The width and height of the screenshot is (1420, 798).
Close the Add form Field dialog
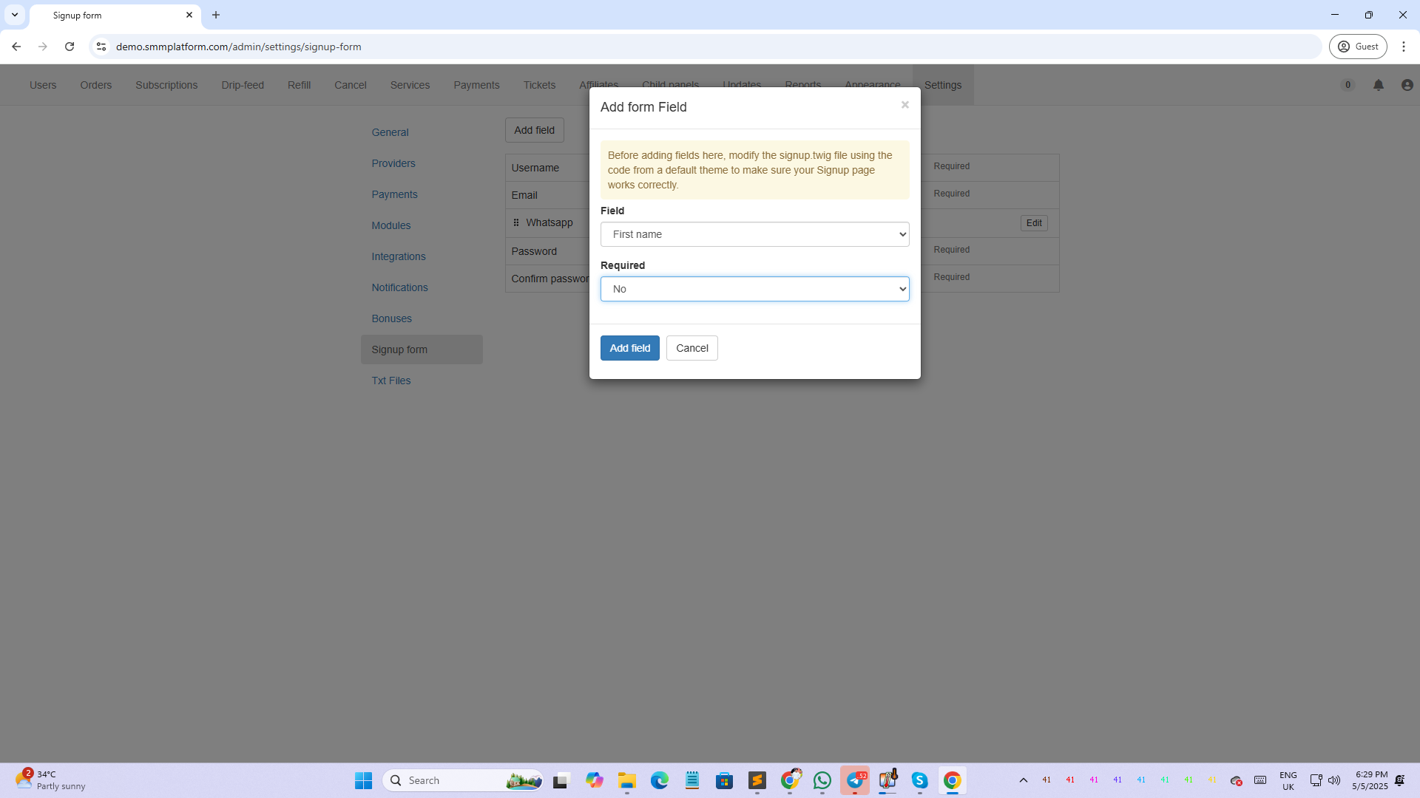tap(905, 105)
